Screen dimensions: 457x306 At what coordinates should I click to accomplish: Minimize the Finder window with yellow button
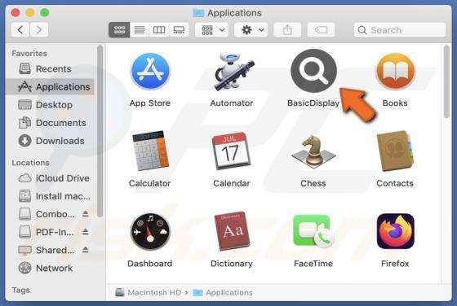point(30,13)
